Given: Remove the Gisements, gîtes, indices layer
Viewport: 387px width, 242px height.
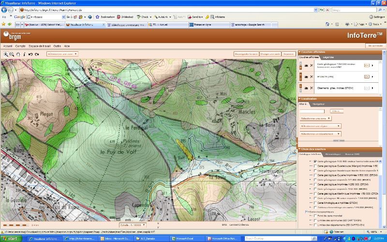Looking at the screenshot, I should click(x=312, y=88).
